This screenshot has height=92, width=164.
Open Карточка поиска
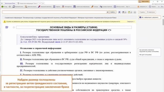30,7
